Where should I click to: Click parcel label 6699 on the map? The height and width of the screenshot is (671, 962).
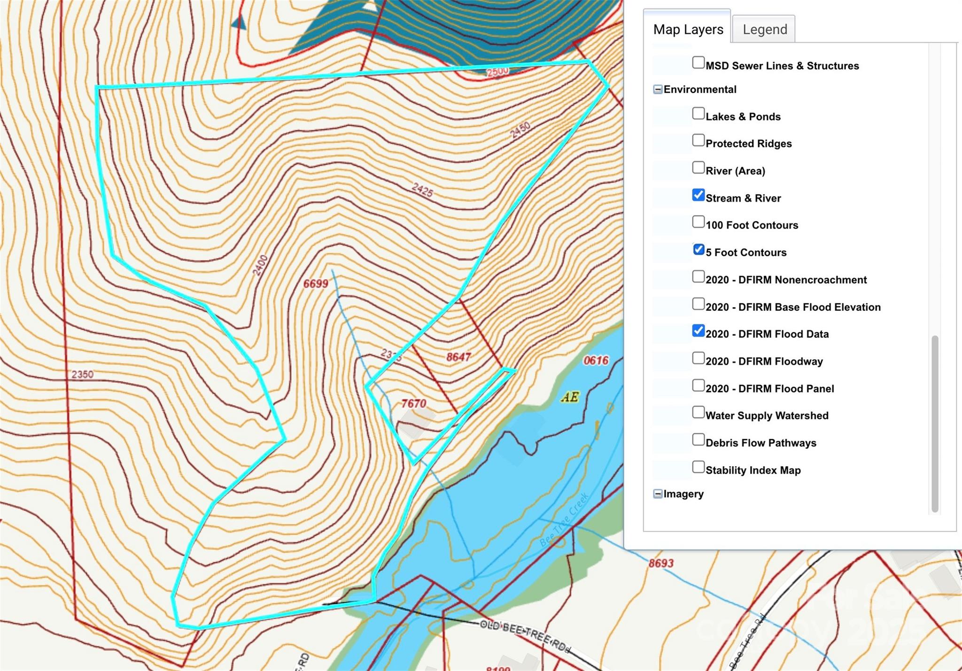click(316, 284)
